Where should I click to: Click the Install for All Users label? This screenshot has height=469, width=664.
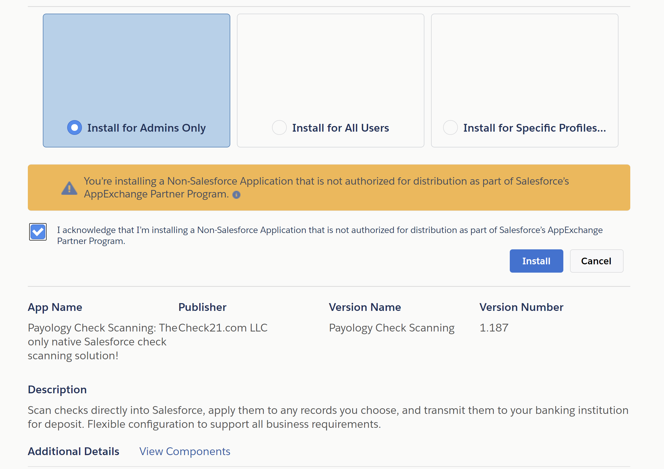click(340, 128)
